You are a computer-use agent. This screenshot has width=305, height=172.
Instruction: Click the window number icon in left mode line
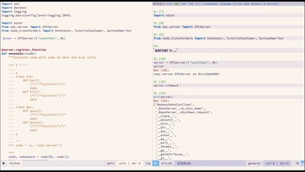(3, 163)
